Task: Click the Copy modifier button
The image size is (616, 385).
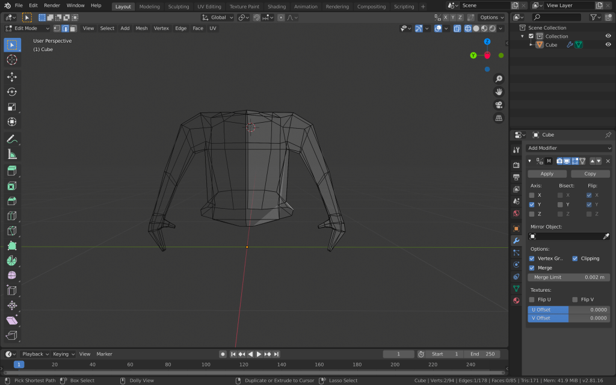Action: 590,174
